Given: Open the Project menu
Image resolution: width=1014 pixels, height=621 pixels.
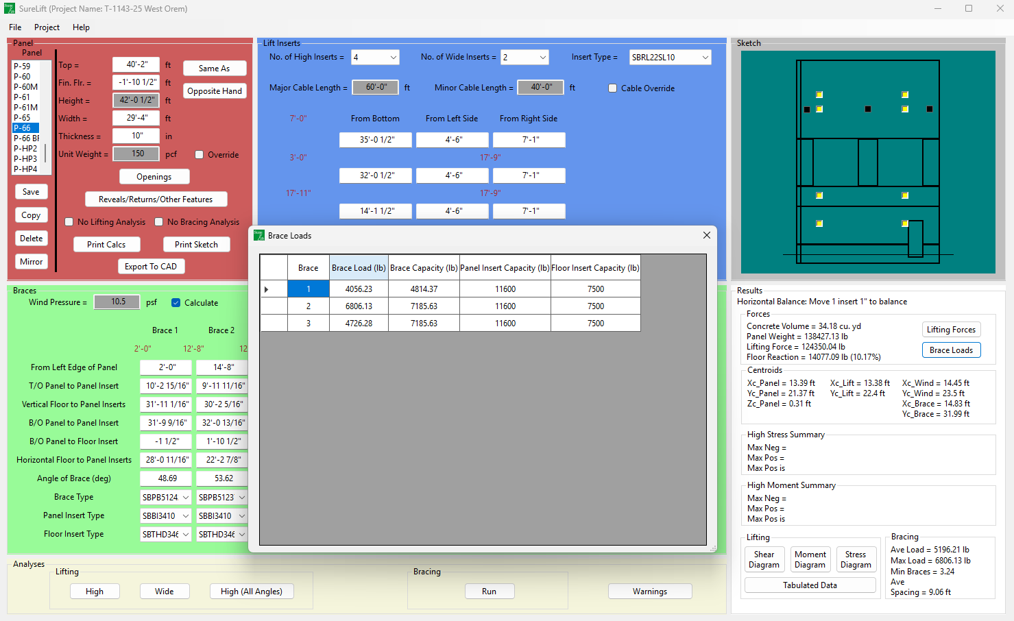Looking at the screenshot, I should pyautogui.click(x=47, y=27).
